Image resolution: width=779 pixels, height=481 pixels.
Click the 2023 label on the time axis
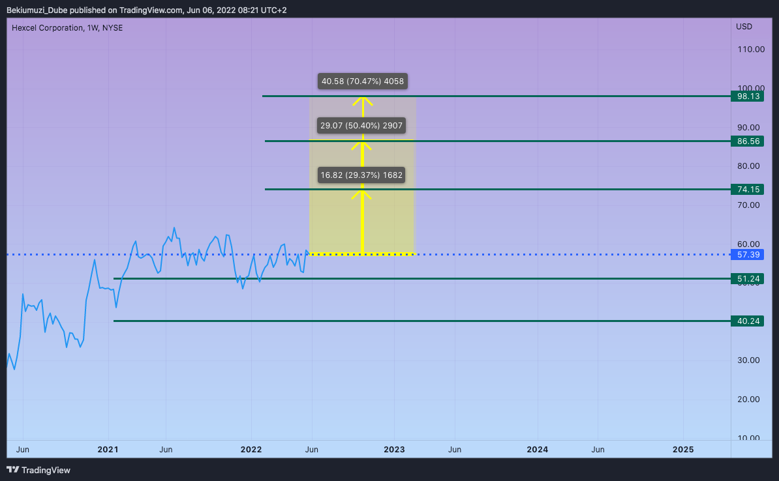(x=394, y=449)
